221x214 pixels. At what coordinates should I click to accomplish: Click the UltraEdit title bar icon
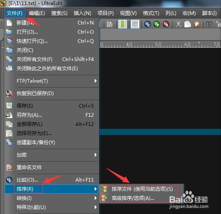[x=3, y=3]
